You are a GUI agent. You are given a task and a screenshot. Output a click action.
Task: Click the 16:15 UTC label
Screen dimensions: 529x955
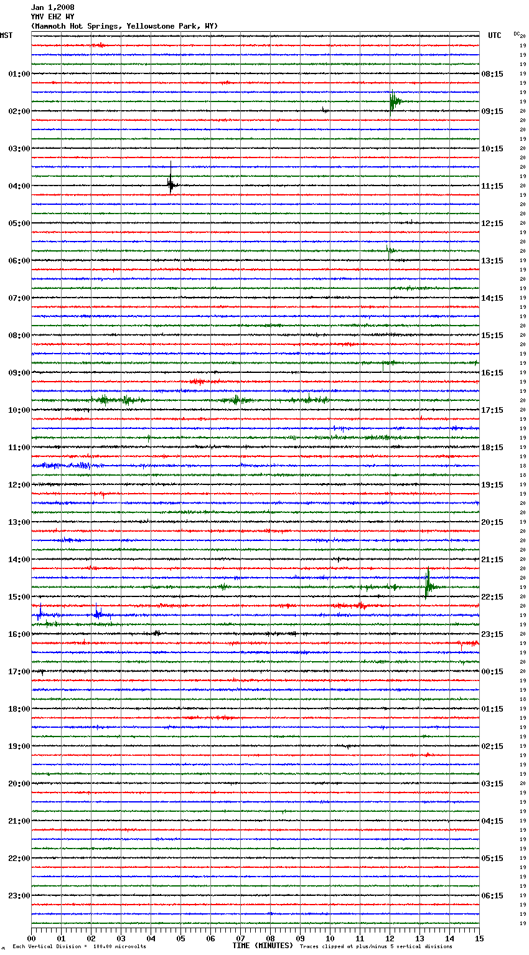click(x=492, y=373)
